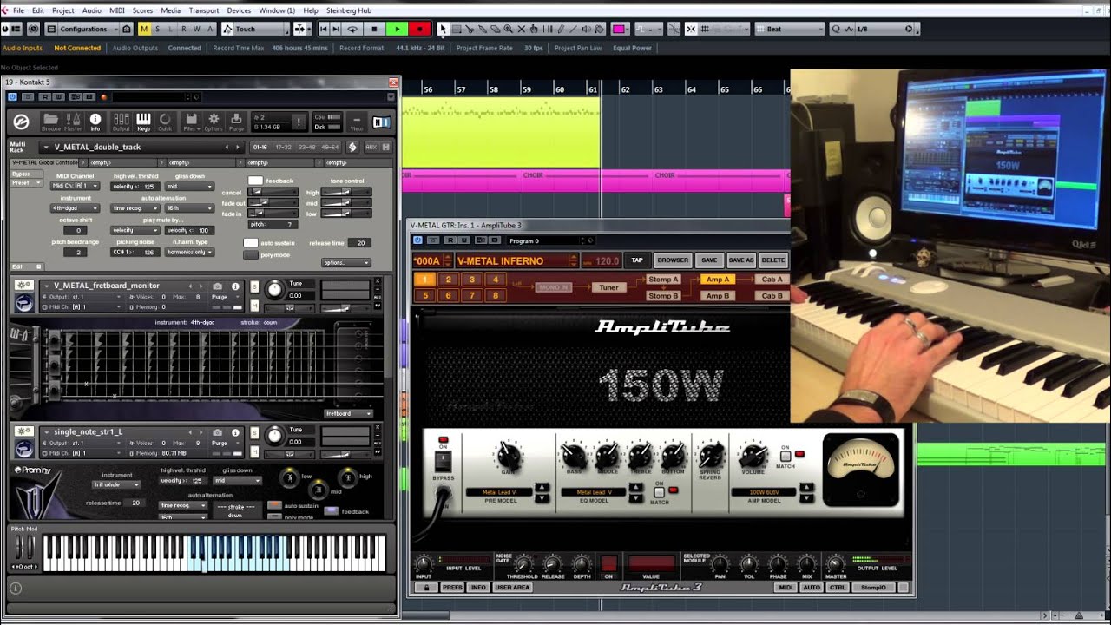Open auto alternation 16th dropdown
Viewport: 1111px width, 625px height.
click(189, 208)
